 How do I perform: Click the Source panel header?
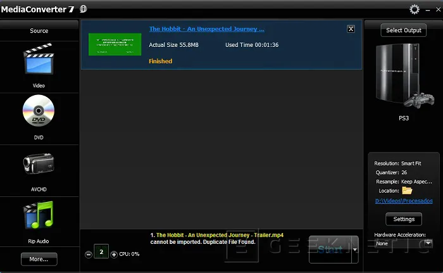click(x=39, y=30)
